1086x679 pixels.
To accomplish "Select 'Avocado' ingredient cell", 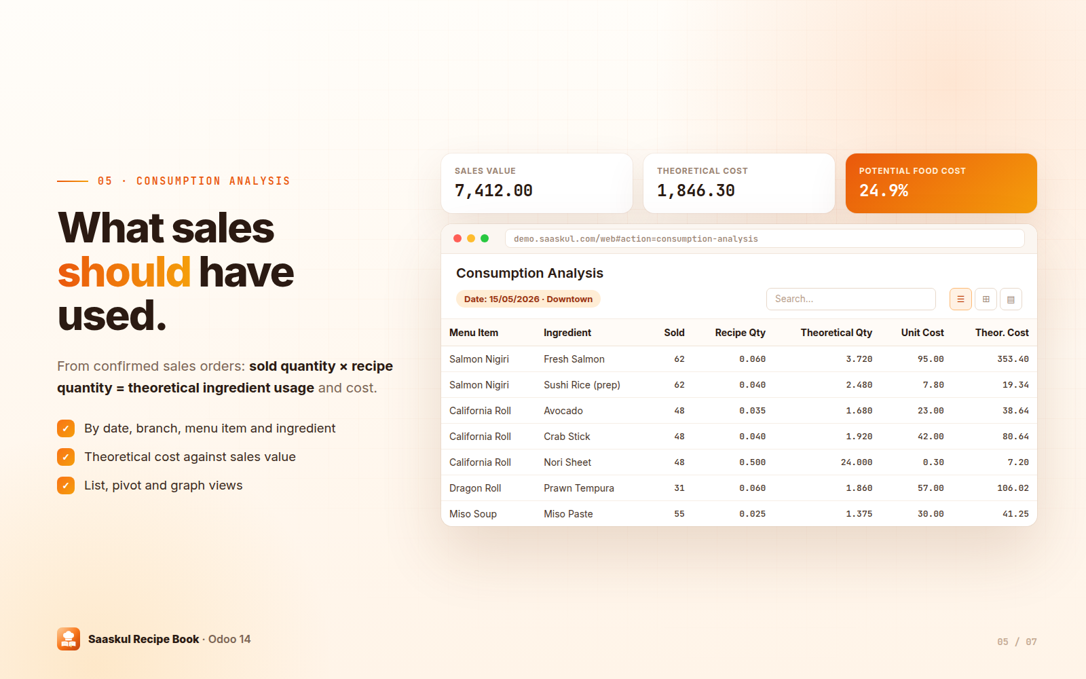I will (563, 411).
